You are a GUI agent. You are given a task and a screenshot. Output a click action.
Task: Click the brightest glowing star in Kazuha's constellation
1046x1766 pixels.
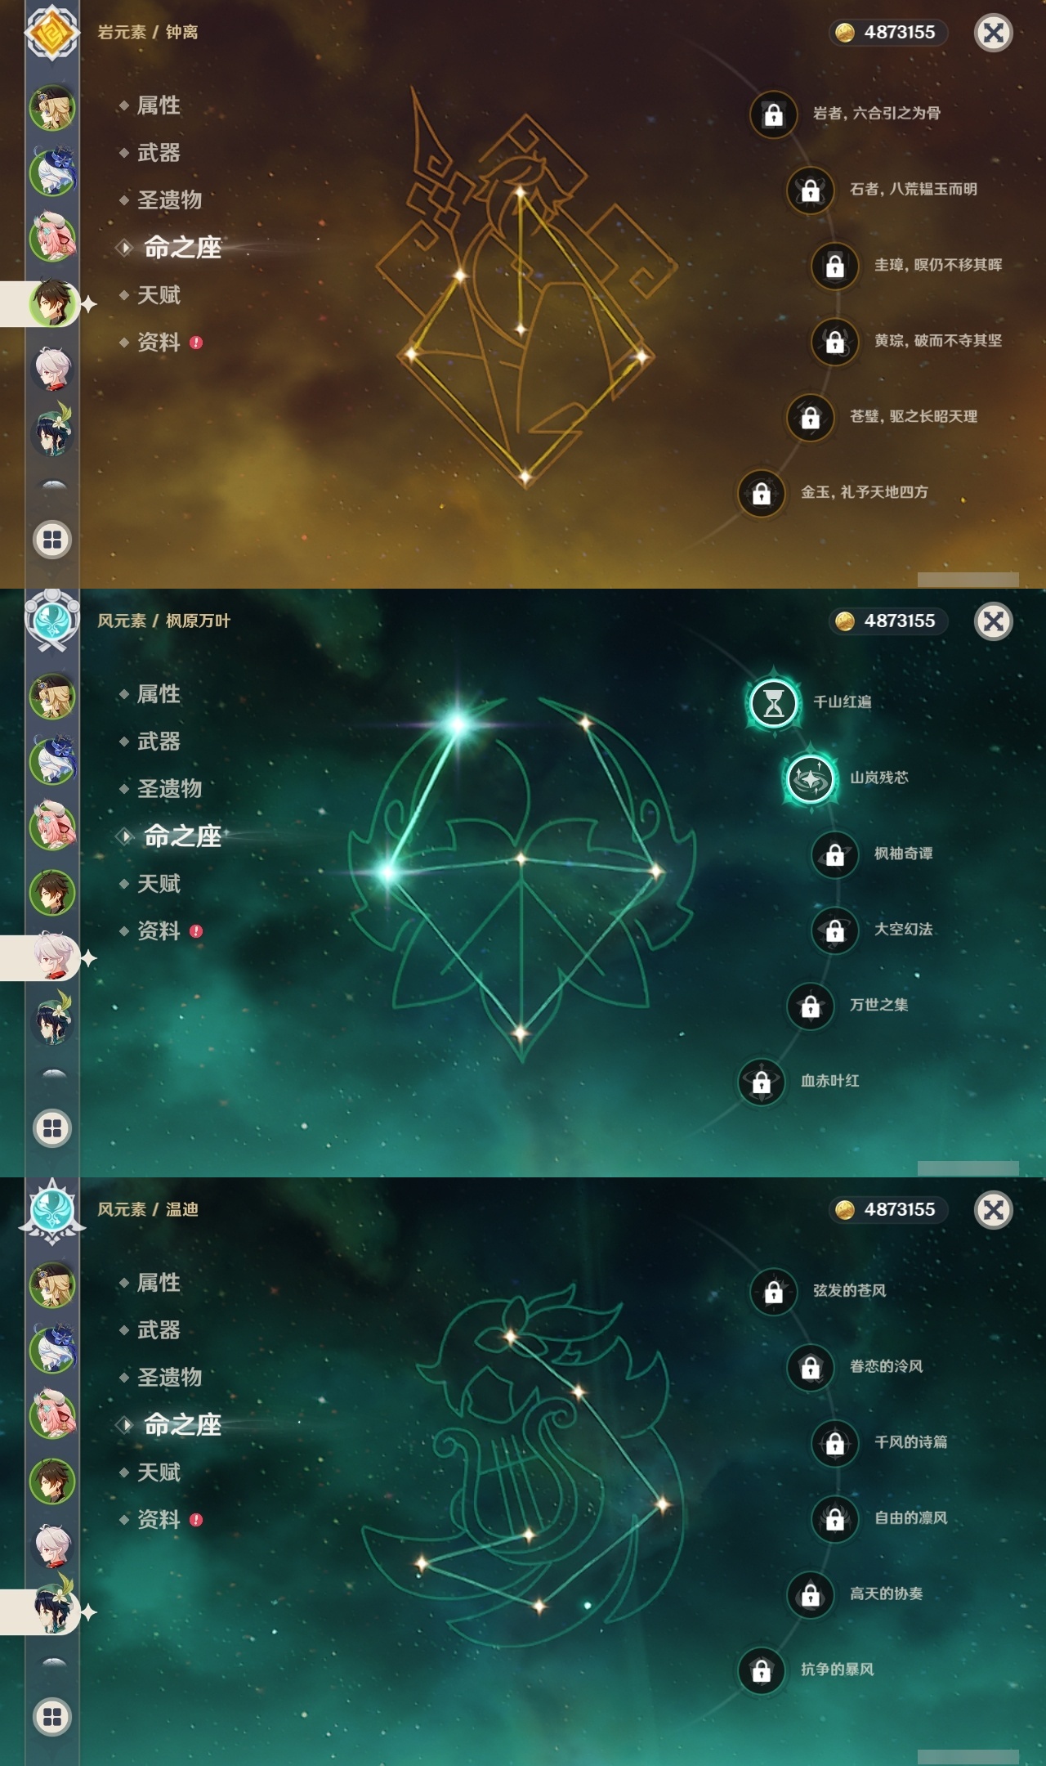point(458,724)
